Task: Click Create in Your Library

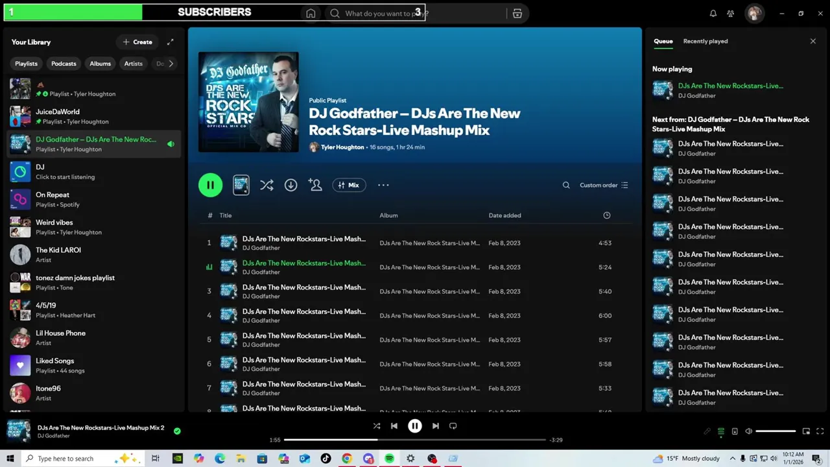Action: [x=137, y=42]
